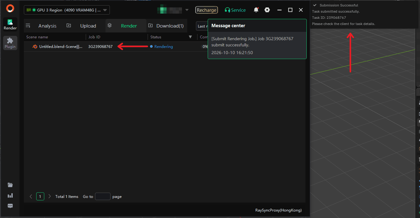420x218 pixels.
Task: Open the Render section in the left sidebar
Action: [10, 24]
